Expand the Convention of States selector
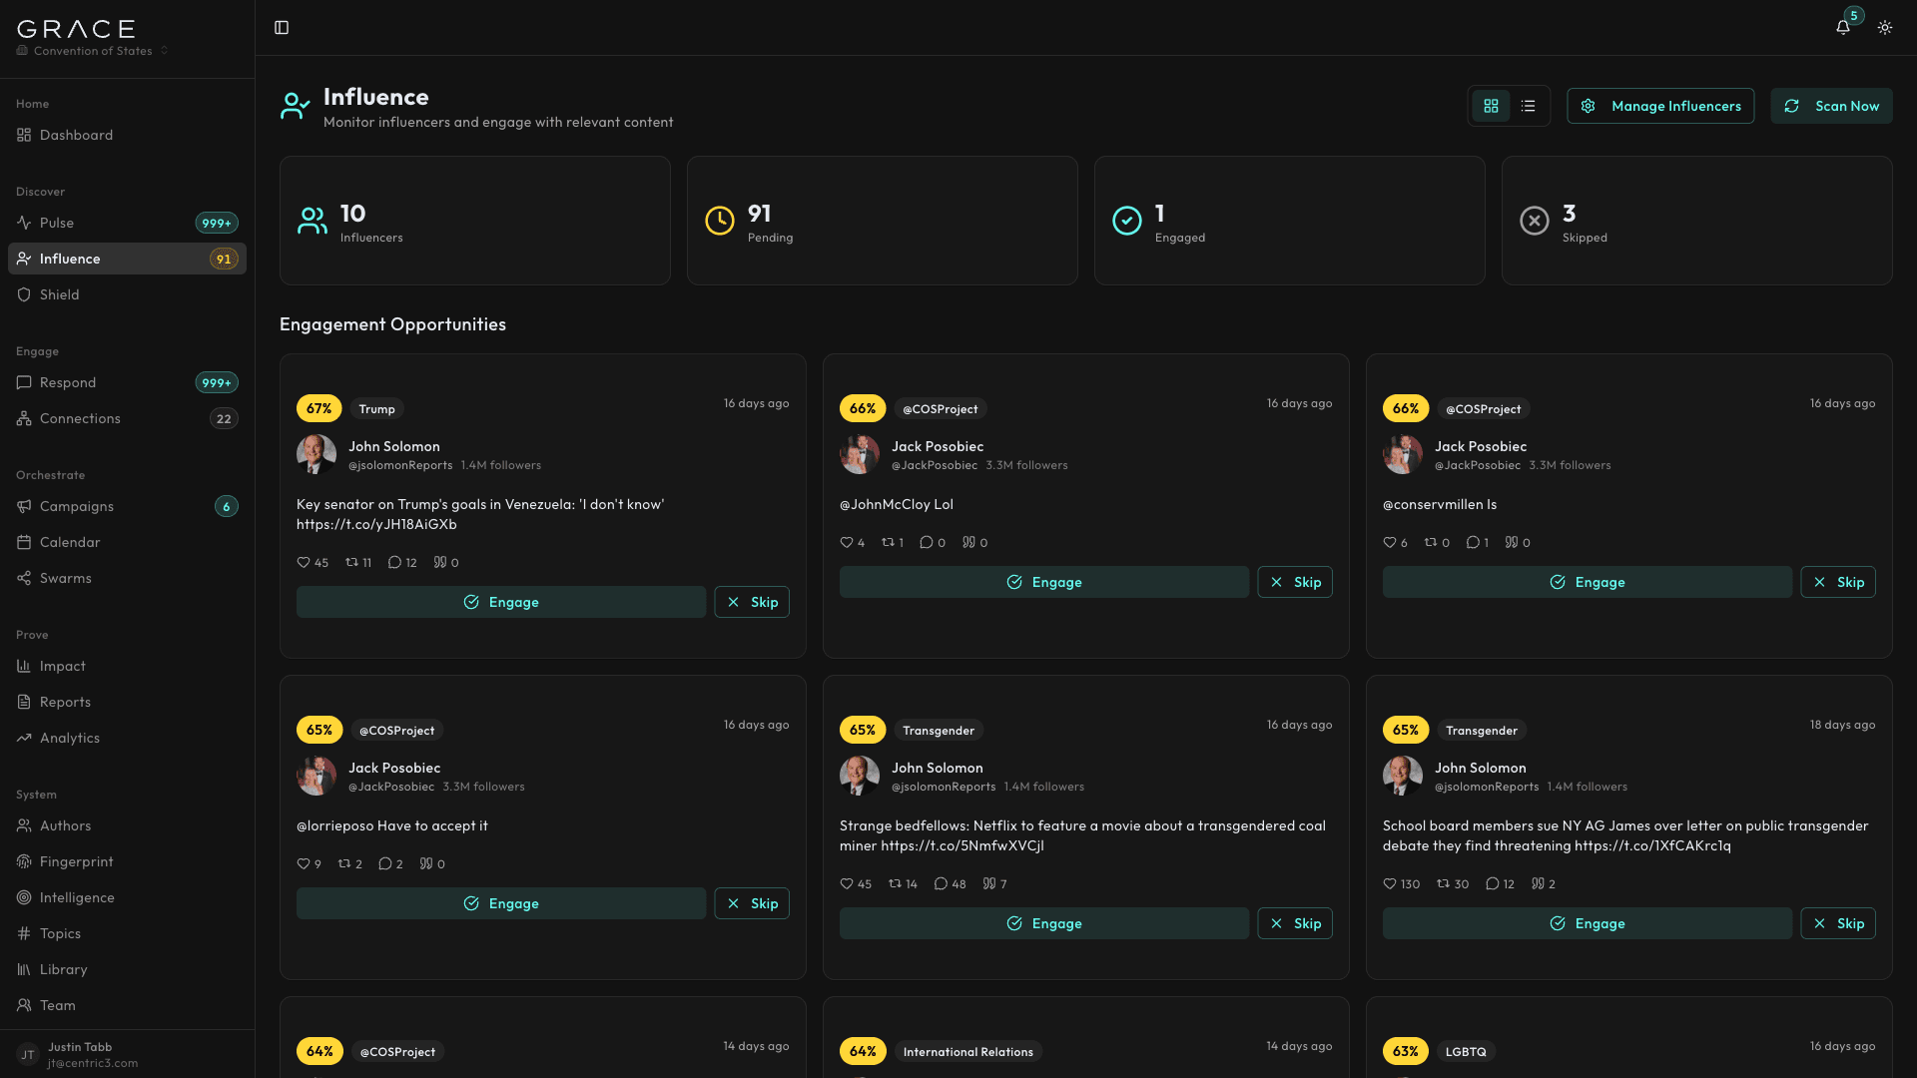1917x1078 pixels. 91,50
